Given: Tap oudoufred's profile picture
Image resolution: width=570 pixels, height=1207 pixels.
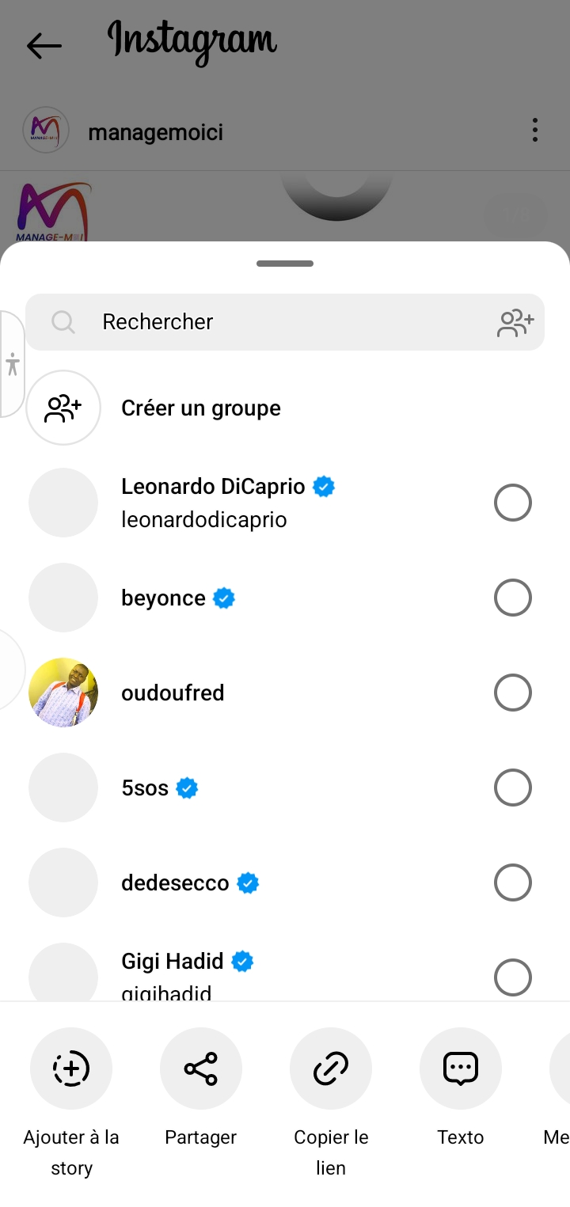Looking at the screenshot, I should click(x=63, y=693).
